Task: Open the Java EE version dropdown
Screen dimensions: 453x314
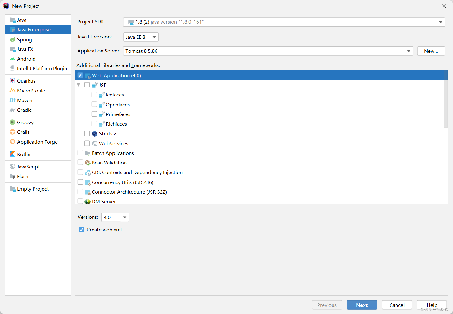Action: pyautogui.click(x=141, y=37)
